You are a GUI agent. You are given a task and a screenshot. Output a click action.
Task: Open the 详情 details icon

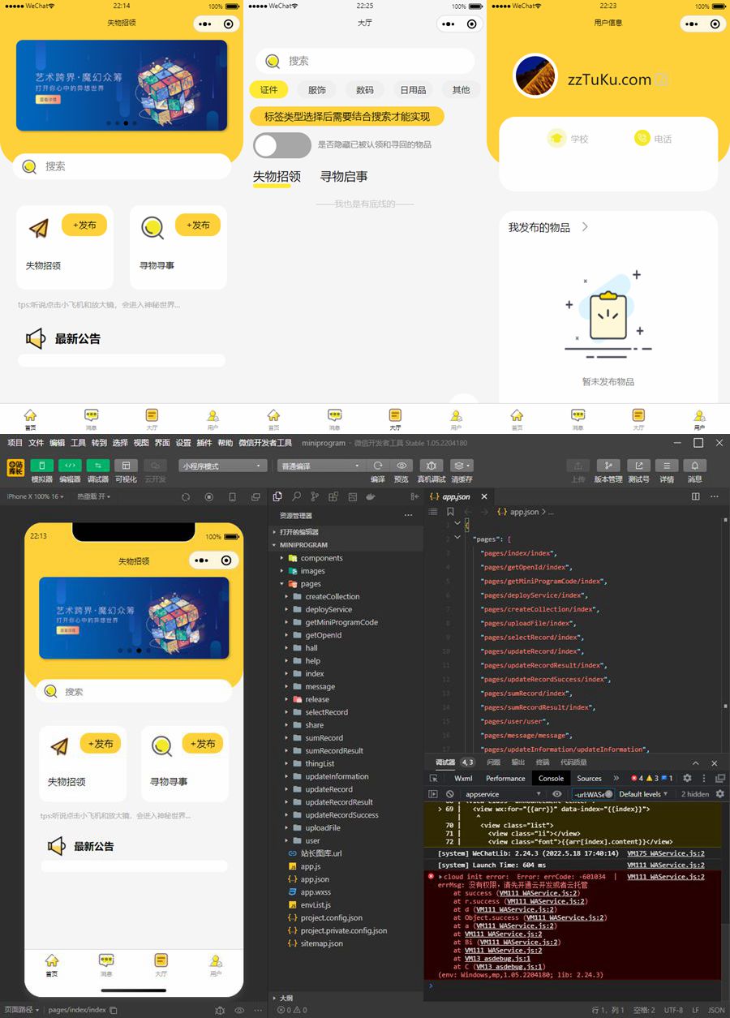click(x=667, y=466)
